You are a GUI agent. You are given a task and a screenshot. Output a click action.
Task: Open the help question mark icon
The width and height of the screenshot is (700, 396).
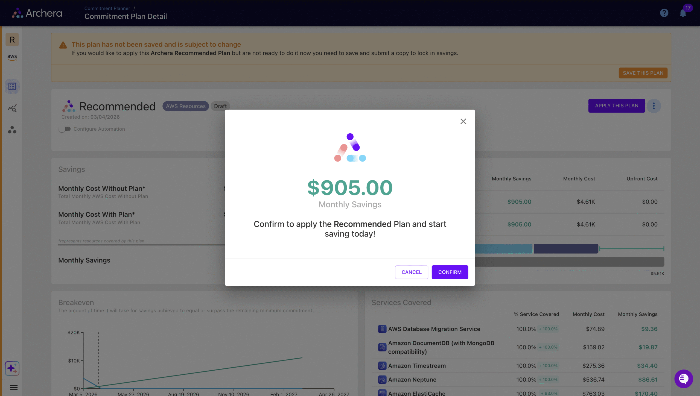tap(664, 13)
